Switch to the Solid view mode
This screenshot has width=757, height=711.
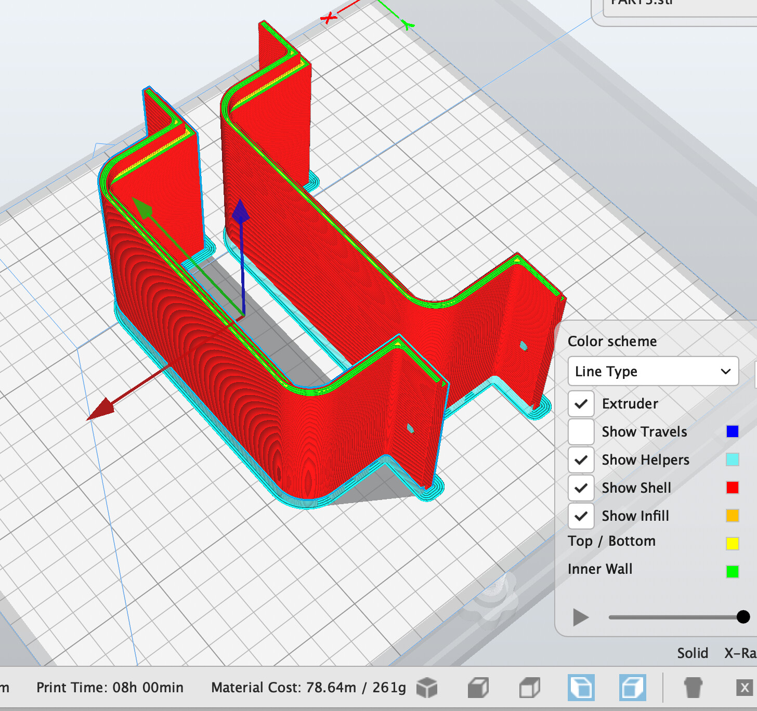point(692,653)
